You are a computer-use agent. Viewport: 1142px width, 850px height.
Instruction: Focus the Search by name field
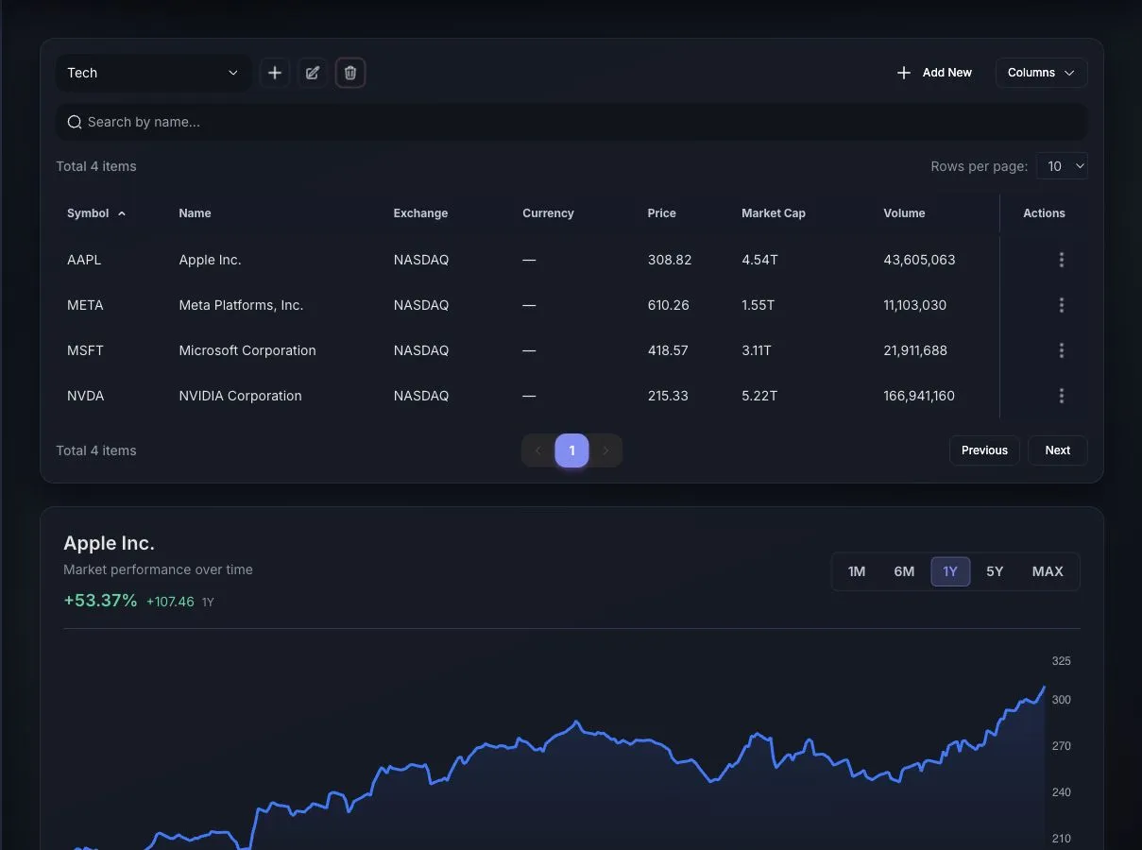pyautogui.click(x=571, y=122)
